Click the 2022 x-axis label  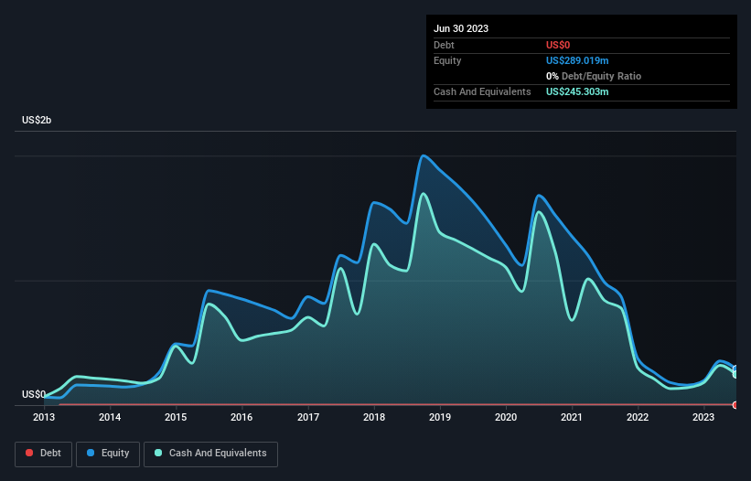click(x=638, y=417)
